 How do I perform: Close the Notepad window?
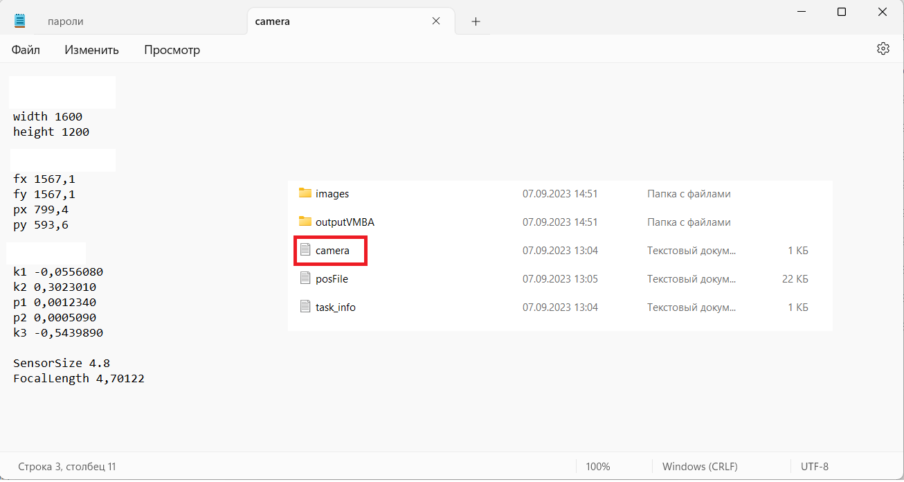pyautogui.click(x=883, y=12)
